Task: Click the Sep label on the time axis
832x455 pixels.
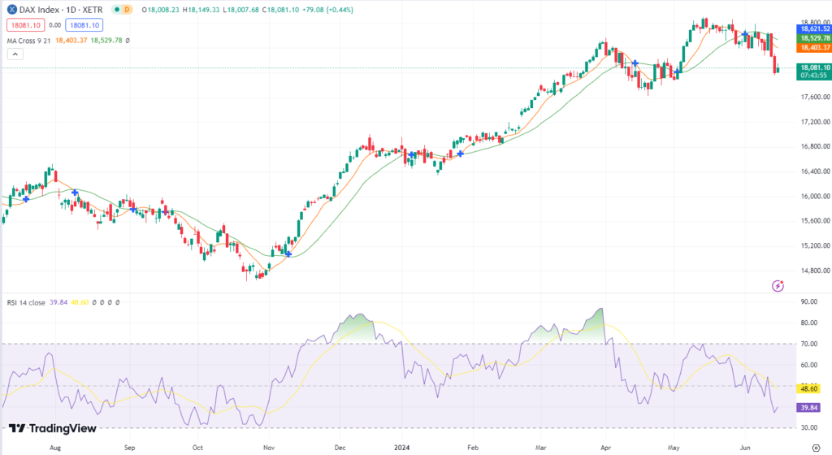Action: point(129,448)
